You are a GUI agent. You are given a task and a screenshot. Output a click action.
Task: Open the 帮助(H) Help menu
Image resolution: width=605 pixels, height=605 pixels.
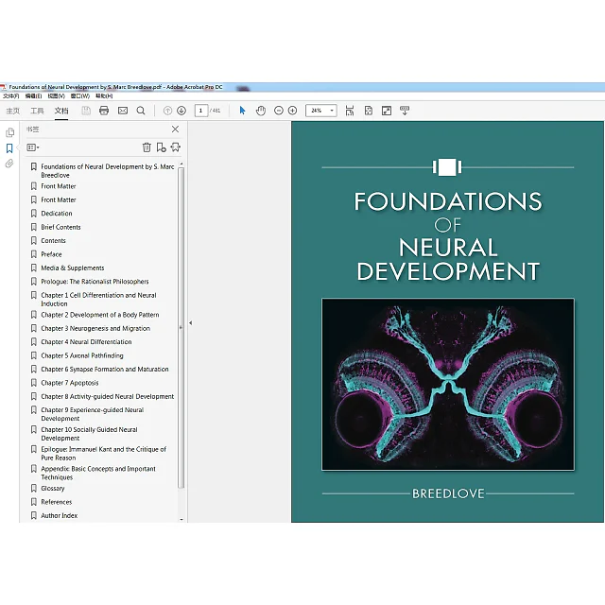click(104, 96)
